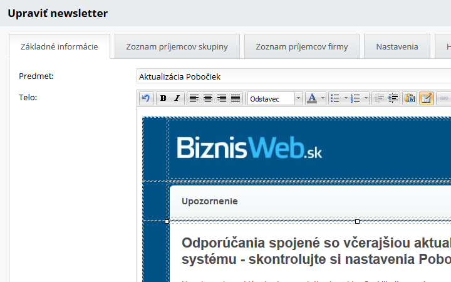
Task: Insert a numbered list
Action: [356, 98]
